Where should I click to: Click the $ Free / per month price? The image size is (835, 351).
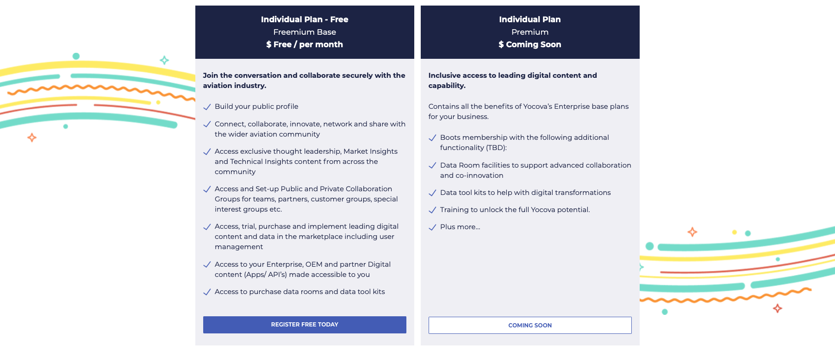pos(305,44)
